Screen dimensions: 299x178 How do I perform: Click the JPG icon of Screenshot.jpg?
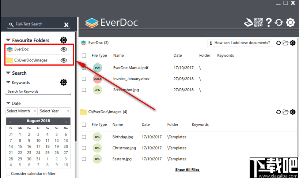coord(98,90)
